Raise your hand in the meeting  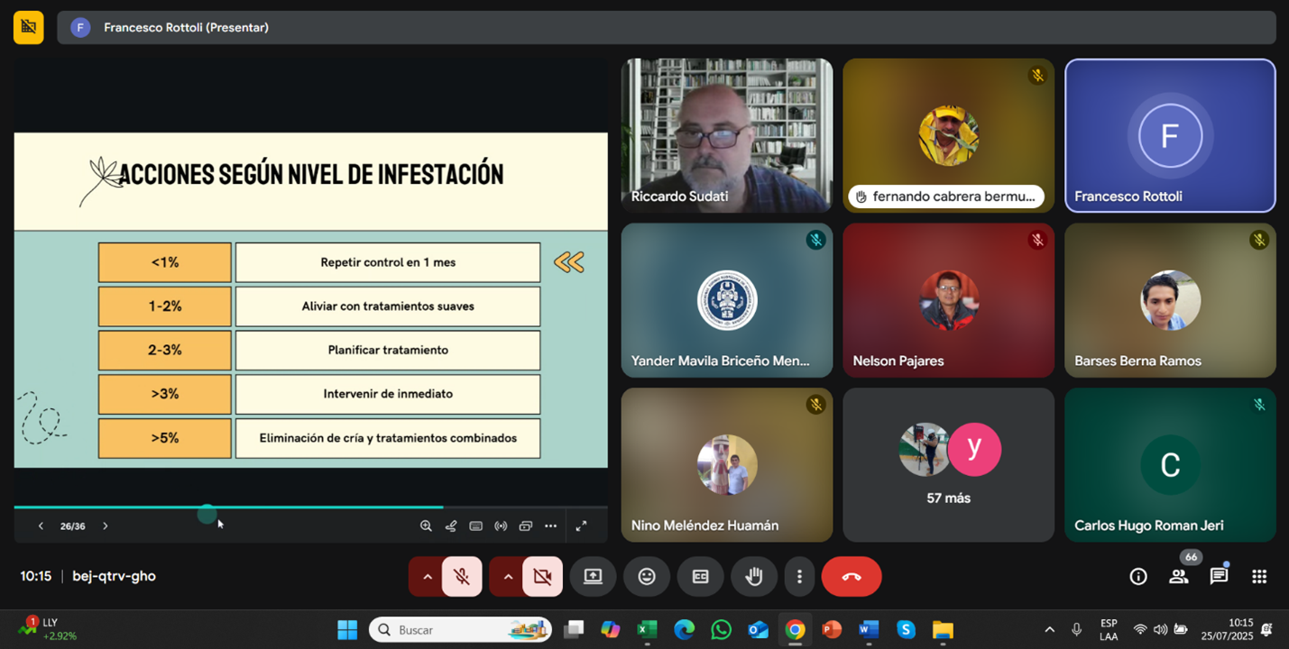[754, 577]
